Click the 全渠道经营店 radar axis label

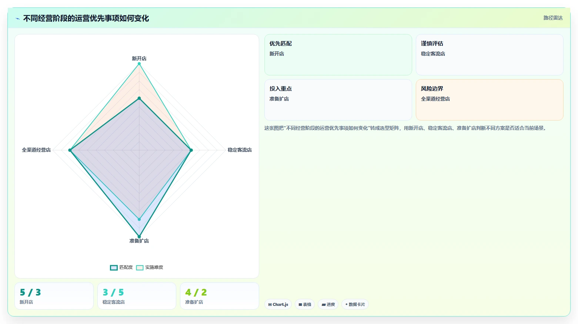click(36, 150)
